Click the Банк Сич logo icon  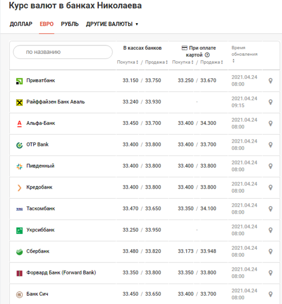pos(20,295)
